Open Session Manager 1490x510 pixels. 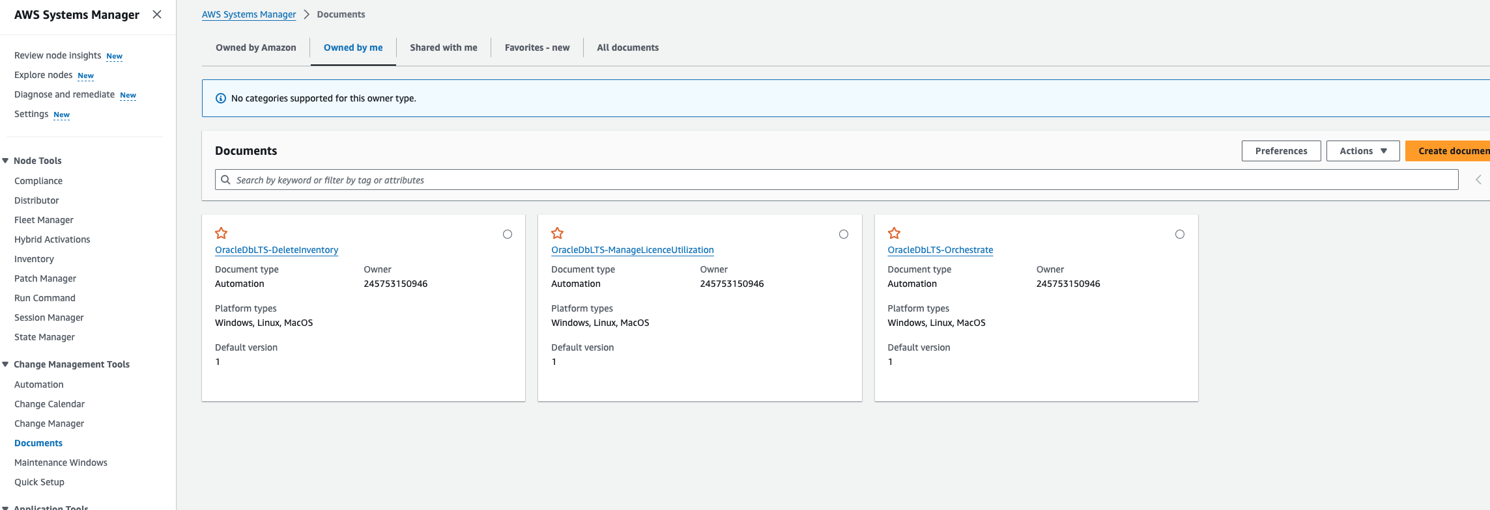point(49,317)
